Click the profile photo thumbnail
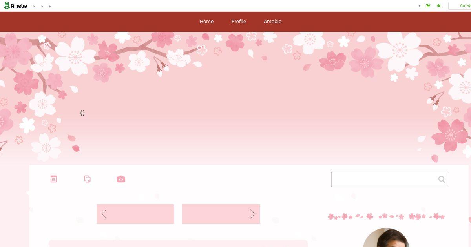This screenshot has width=471, height=247. click(386, 238)
